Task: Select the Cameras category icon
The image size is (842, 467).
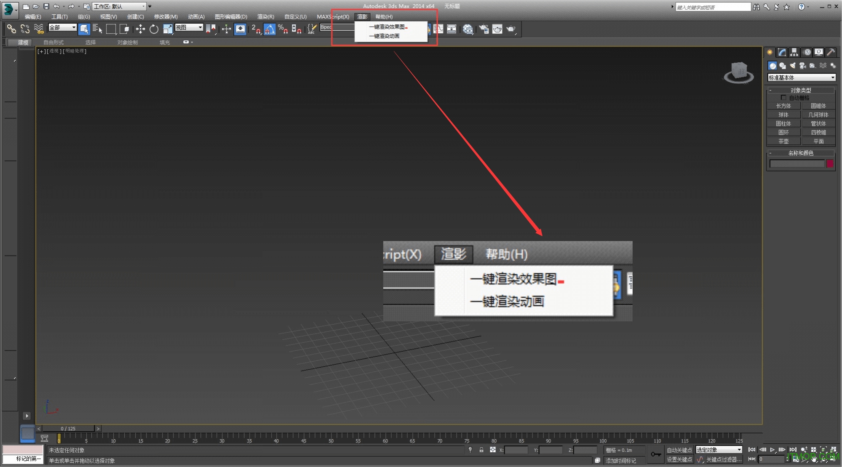Action: pos(803,66)
